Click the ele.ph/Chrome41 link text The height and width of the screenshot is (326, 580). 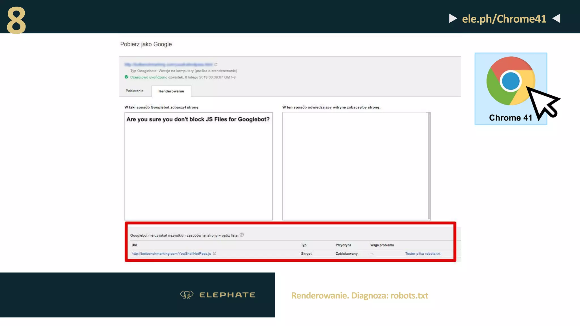click(504, 19)
